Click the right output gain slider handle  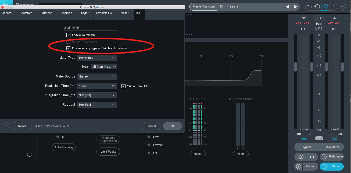pyautogui.click(x=343, y=67)
